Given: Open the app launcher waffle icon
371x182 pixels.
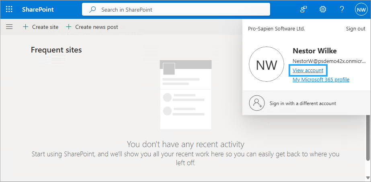Looking at the screenshot, I should point(9,10).
